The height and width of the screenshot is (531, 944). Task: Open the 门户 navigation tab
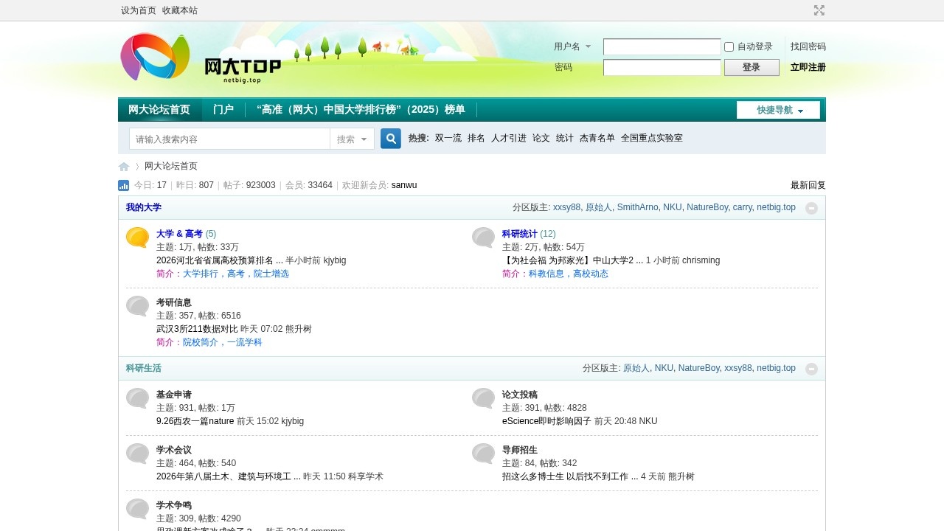(223, 110)
